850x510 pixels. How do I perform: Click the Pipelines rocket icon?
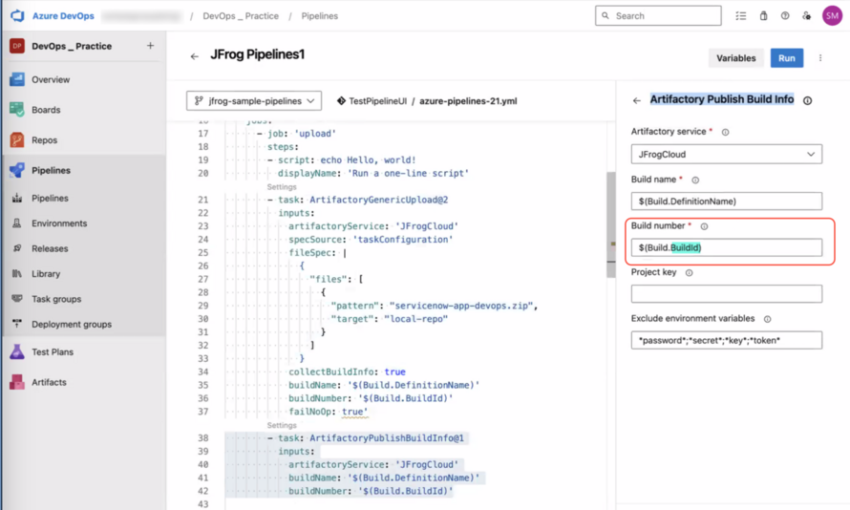(17, 170)
